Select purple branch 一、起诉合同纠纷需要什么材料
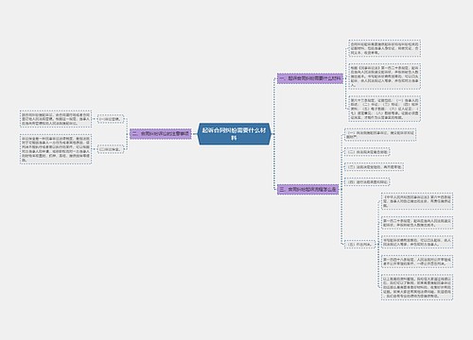This screenshot has width=473, height=340. [310, 78]
